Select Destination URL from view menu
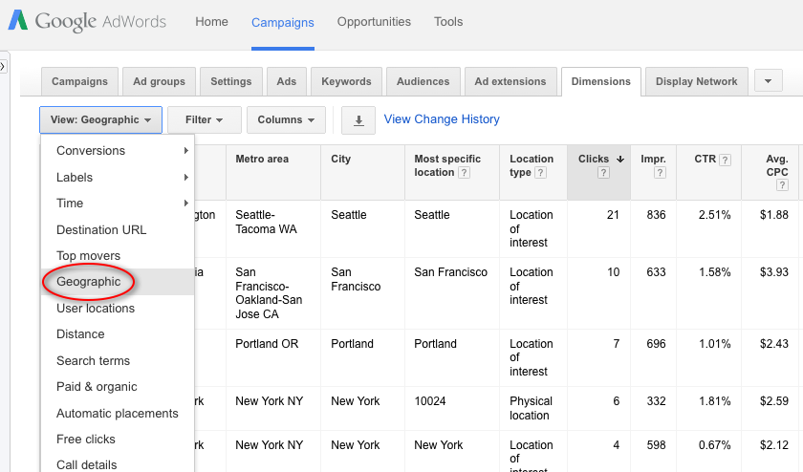 pos(118,230)
